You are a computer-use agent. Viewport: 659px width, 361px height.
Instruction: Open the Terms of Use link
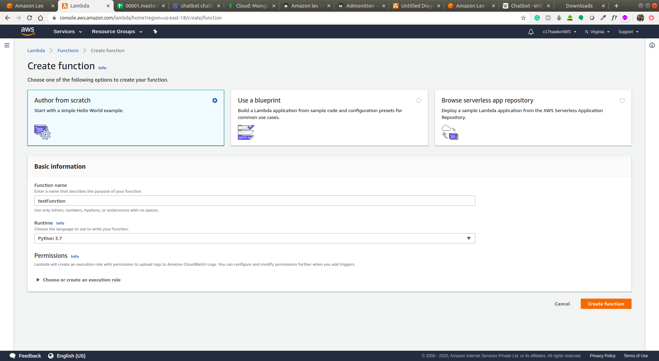point(636,356)
